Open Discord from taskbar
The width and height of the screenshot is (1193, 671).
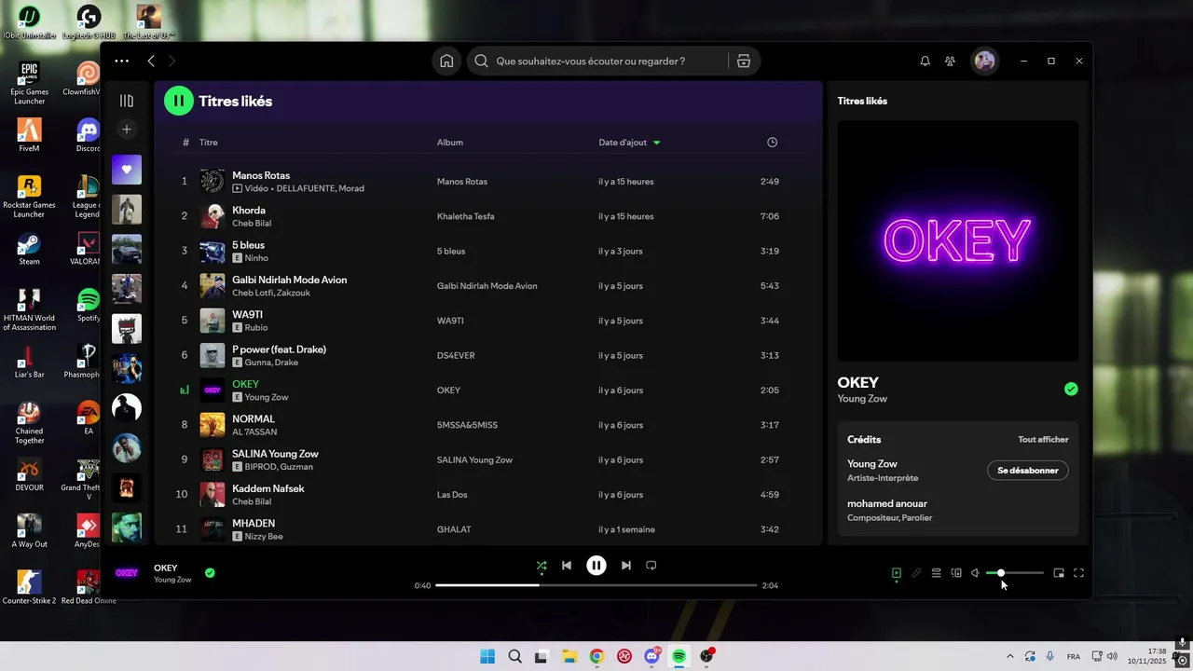[x=651, y=656]
